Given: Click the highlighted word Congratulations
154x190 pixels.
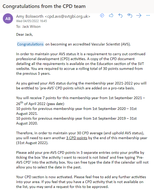Looking at the screenshot, I should [x=30, y=44].
